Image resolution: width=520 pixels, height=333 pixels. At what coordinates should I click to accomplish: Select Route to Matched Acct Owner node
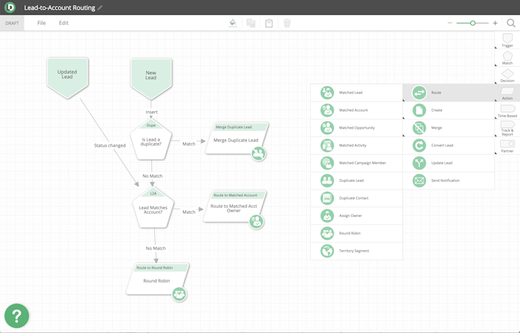click(x=234, y=206)
